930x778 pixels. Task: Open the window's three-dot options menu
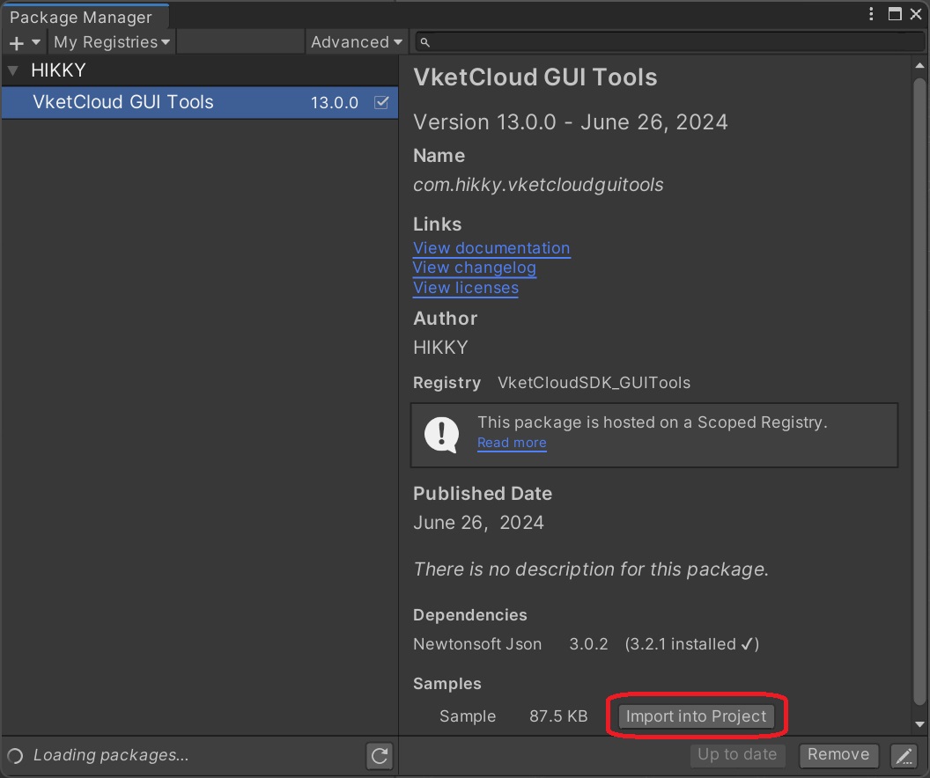[872, 14]
